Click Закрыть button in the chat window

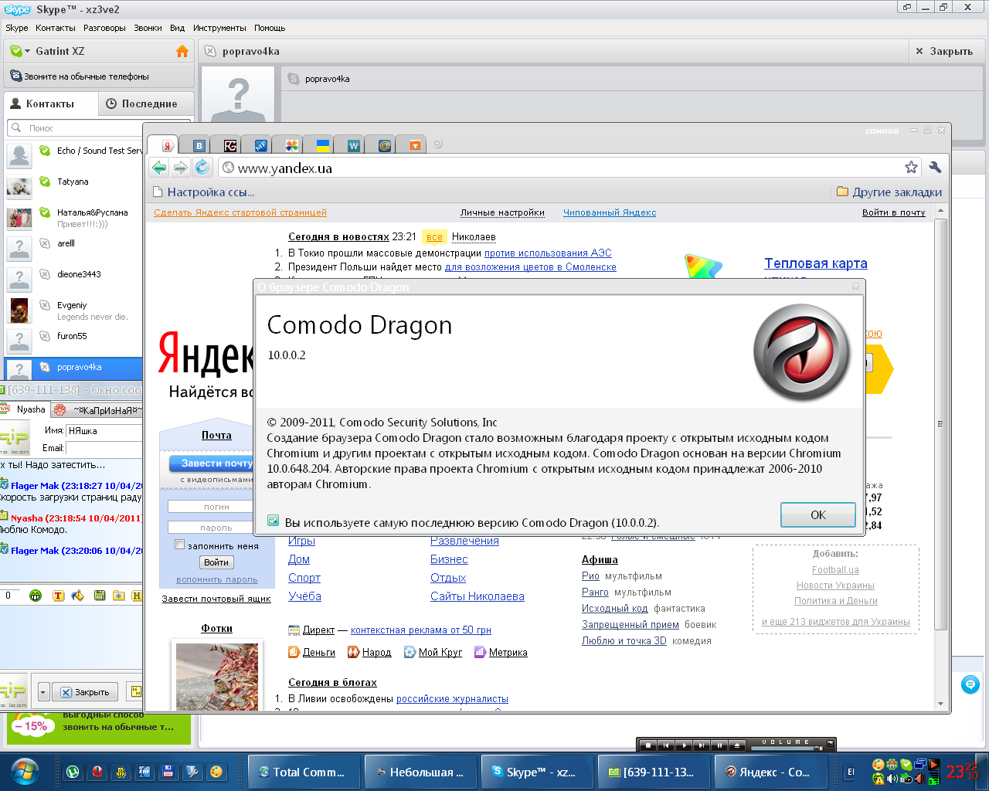pyautogui.click(x=85, y=692)
